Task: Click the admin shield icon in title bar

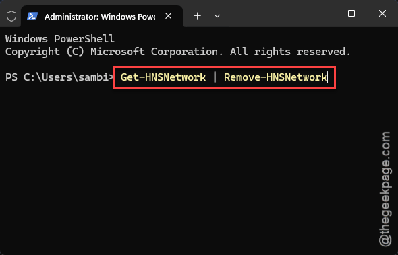Action: tap(11, 16)
